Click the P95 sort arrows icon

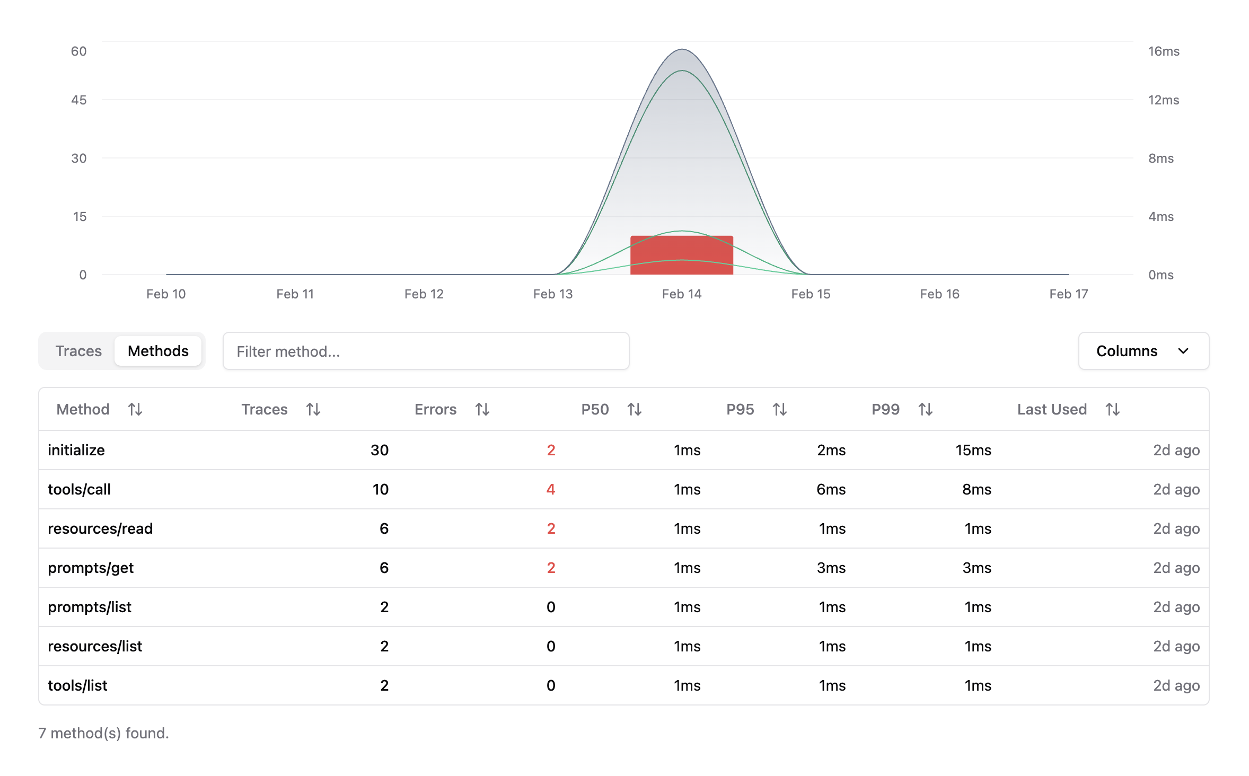[x=780, y=409]
